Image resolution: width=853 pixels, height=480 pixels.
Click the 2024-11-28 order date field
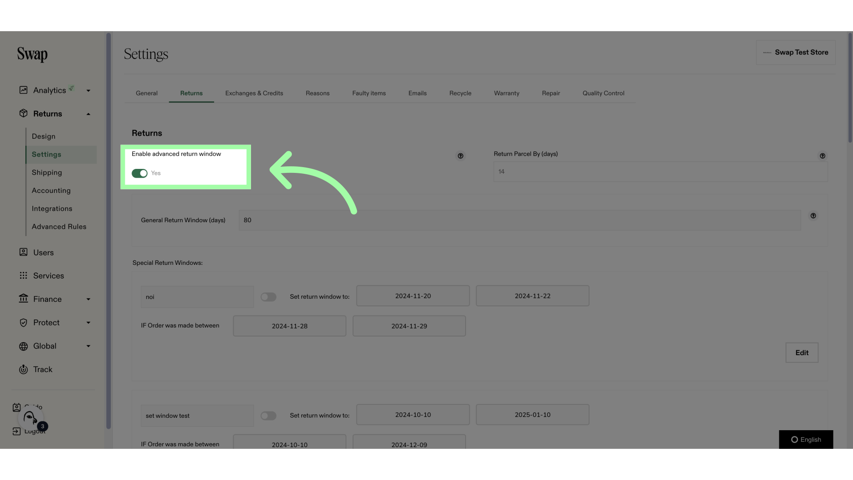pos(290,326)
